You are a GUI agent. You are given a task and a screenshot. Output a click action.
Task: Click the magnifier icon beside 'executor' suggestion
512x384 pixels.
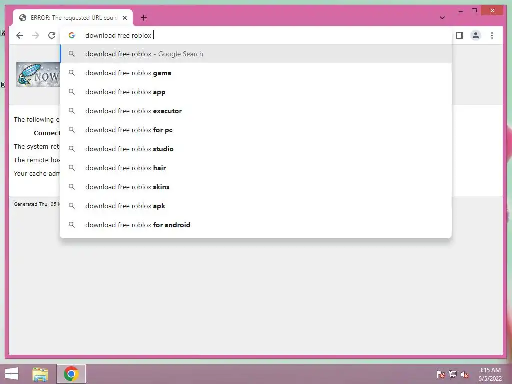[x=72, y=111]
